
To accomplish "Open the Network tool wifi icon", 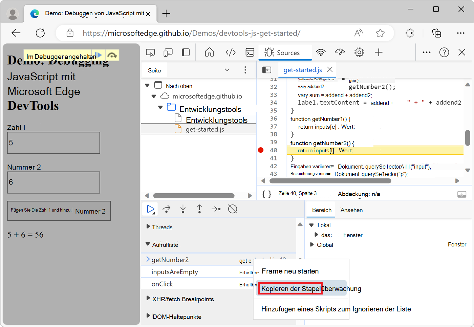I will [x=320, y=52].
